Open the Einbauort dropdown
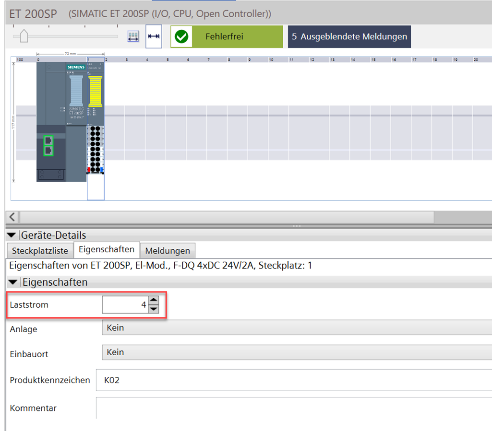The height and width of the screenshot is (431, 492). (297, 352)
